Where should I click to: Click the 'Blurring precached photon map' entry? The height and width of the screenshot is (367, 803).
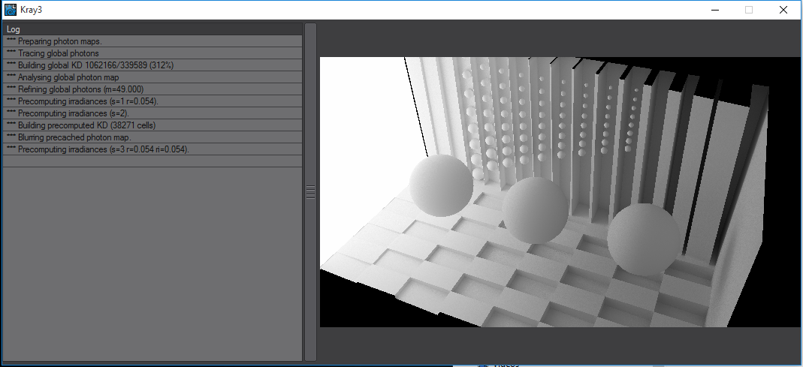click(x=152, y=137)
